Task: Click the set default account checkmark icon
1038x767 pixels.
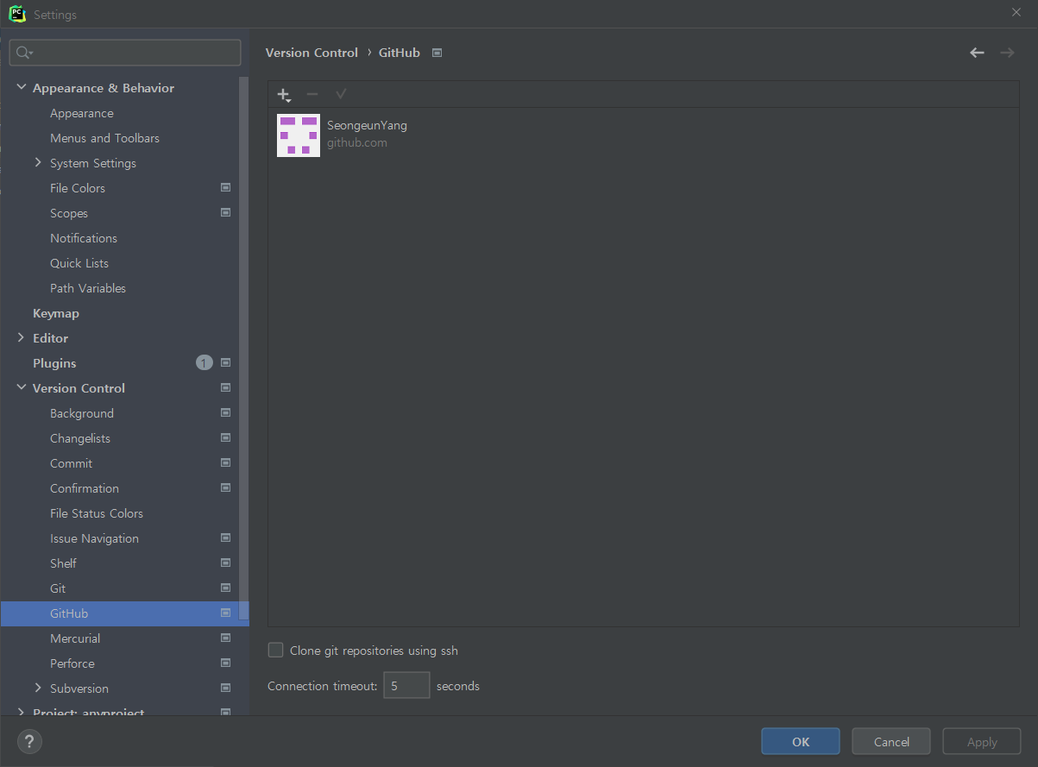Action: pyautogui.click(x=341, y=94)
